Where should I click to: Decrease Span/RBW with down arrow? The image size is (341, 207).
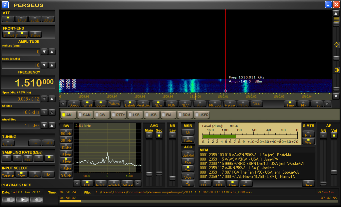pyautogui.click(x=44, y=99)
